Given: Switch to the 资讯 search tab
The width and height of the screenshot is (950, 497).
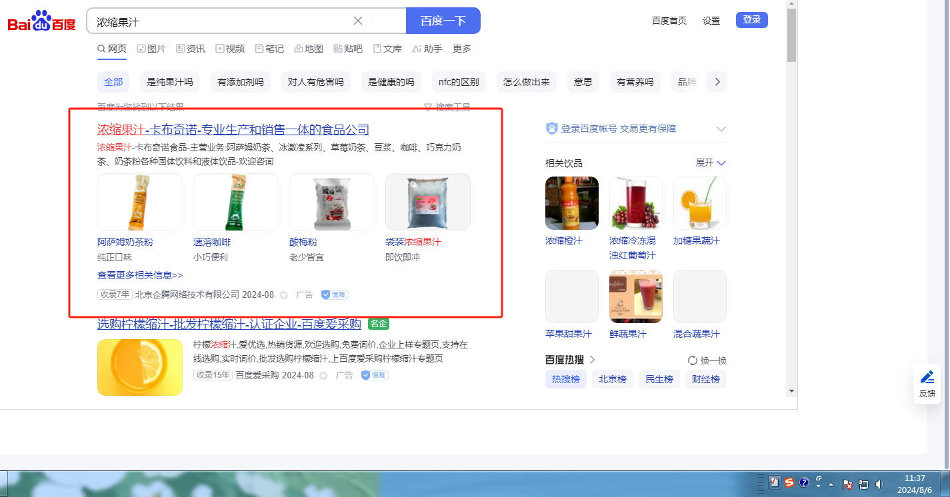Looking at the screenshot, I should click(x=191, y=49).
